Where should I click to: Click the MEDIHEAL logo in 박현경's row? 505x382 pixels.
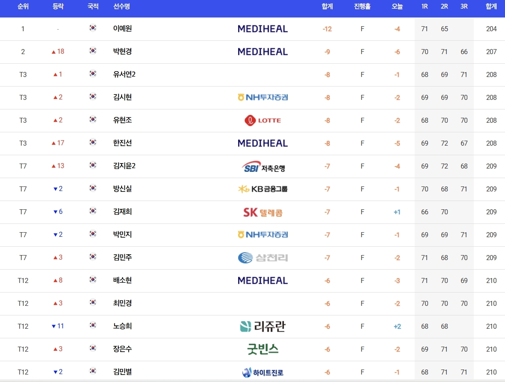tap(263, 52)
